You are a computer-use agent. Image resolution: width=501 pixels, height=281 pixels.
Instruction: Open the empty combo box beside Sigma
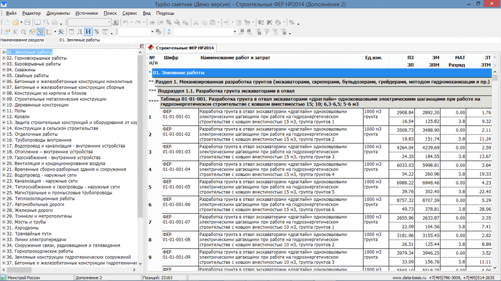tap(89, 22)
